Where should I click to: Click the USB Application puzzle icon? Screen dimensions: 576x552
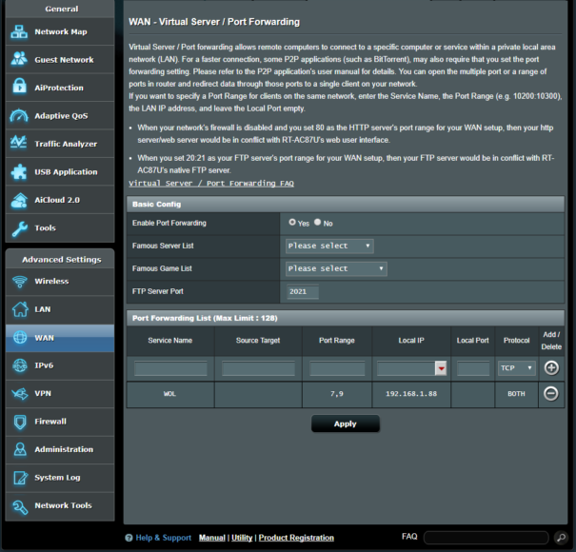coord(19,172)
